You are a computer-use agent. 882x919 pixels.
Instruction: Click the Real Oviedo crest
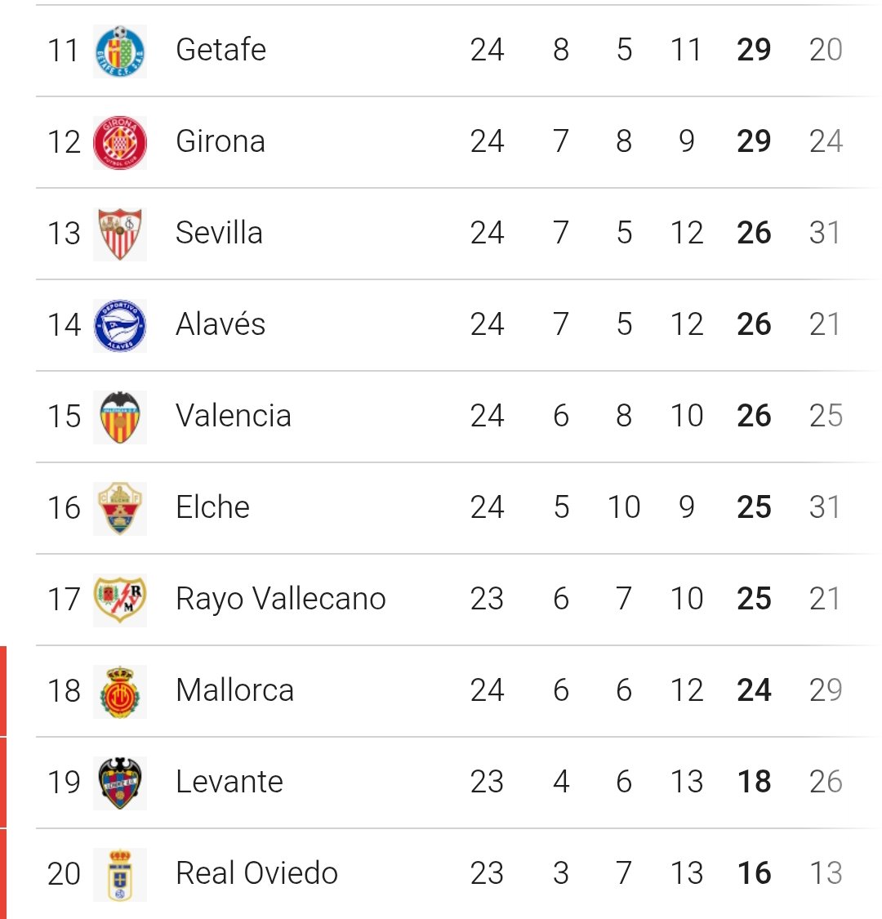pos(120,874)
